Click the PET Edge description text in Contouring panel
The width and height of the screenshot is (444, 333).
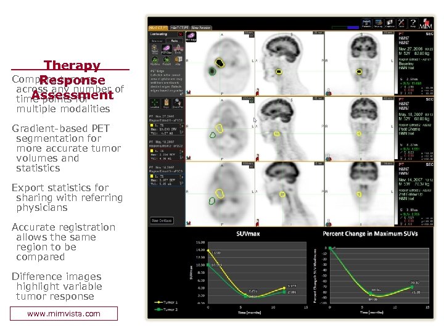166,81
